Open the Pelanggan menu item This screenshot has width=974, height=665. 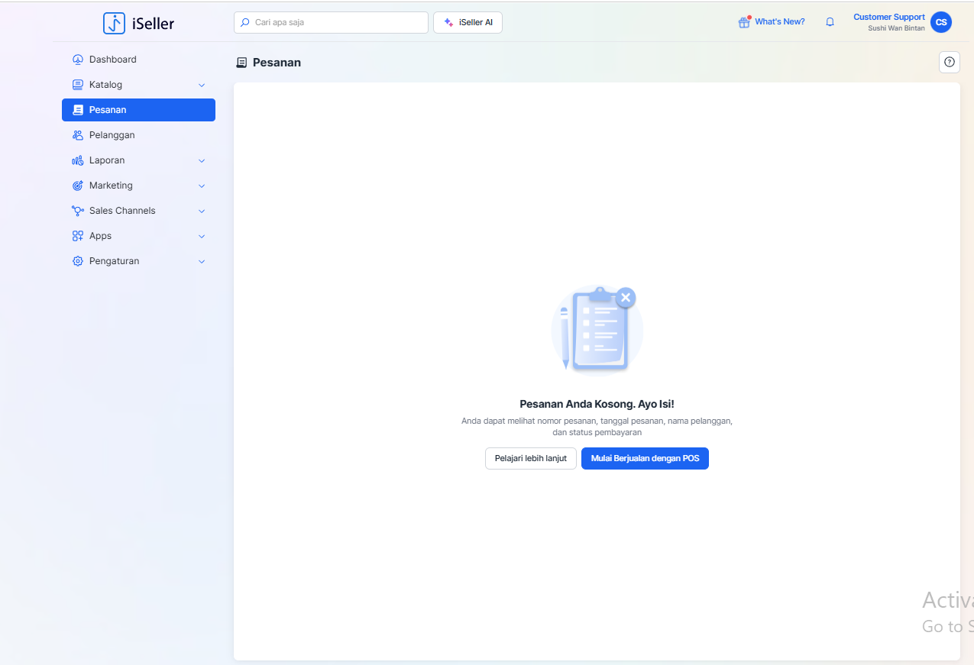(112, 135)
